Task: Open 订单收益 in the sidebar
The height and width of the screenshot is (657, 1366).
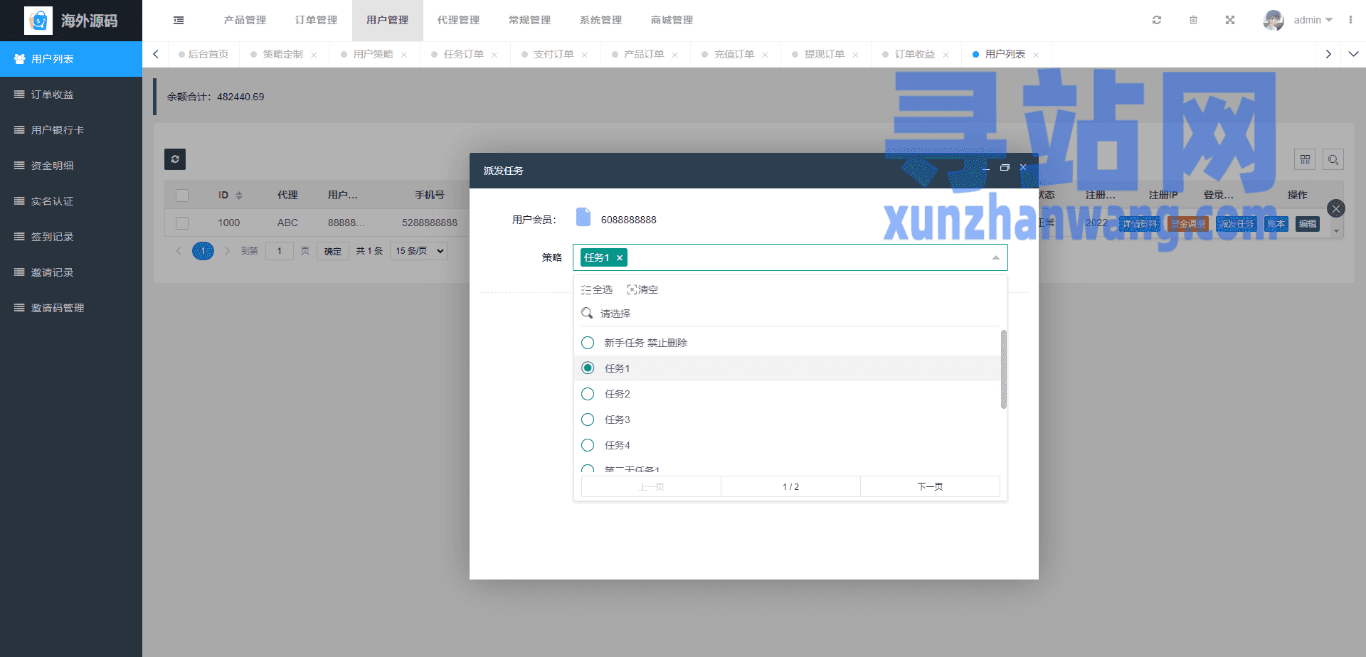Action: [x=71, y=95]
